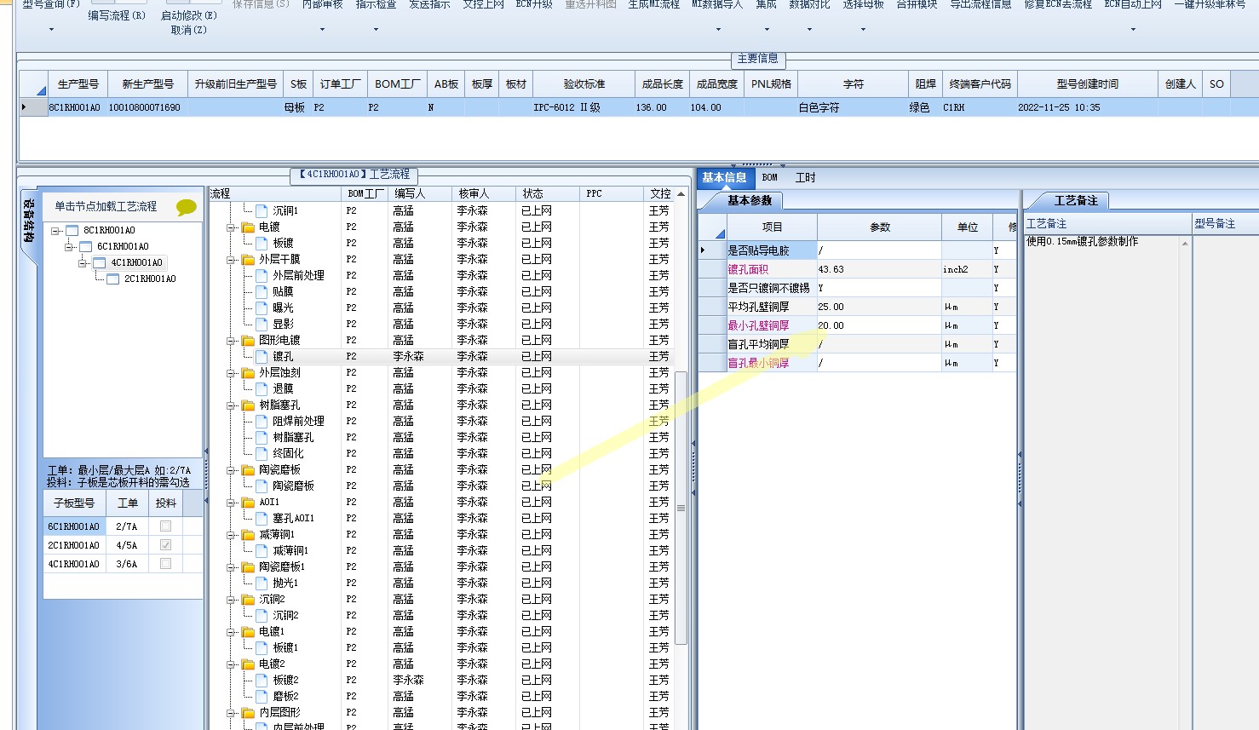Switch to the 工时 tab
The width and height of the screenshot is (1259, 730).
(x=805, y=178)
